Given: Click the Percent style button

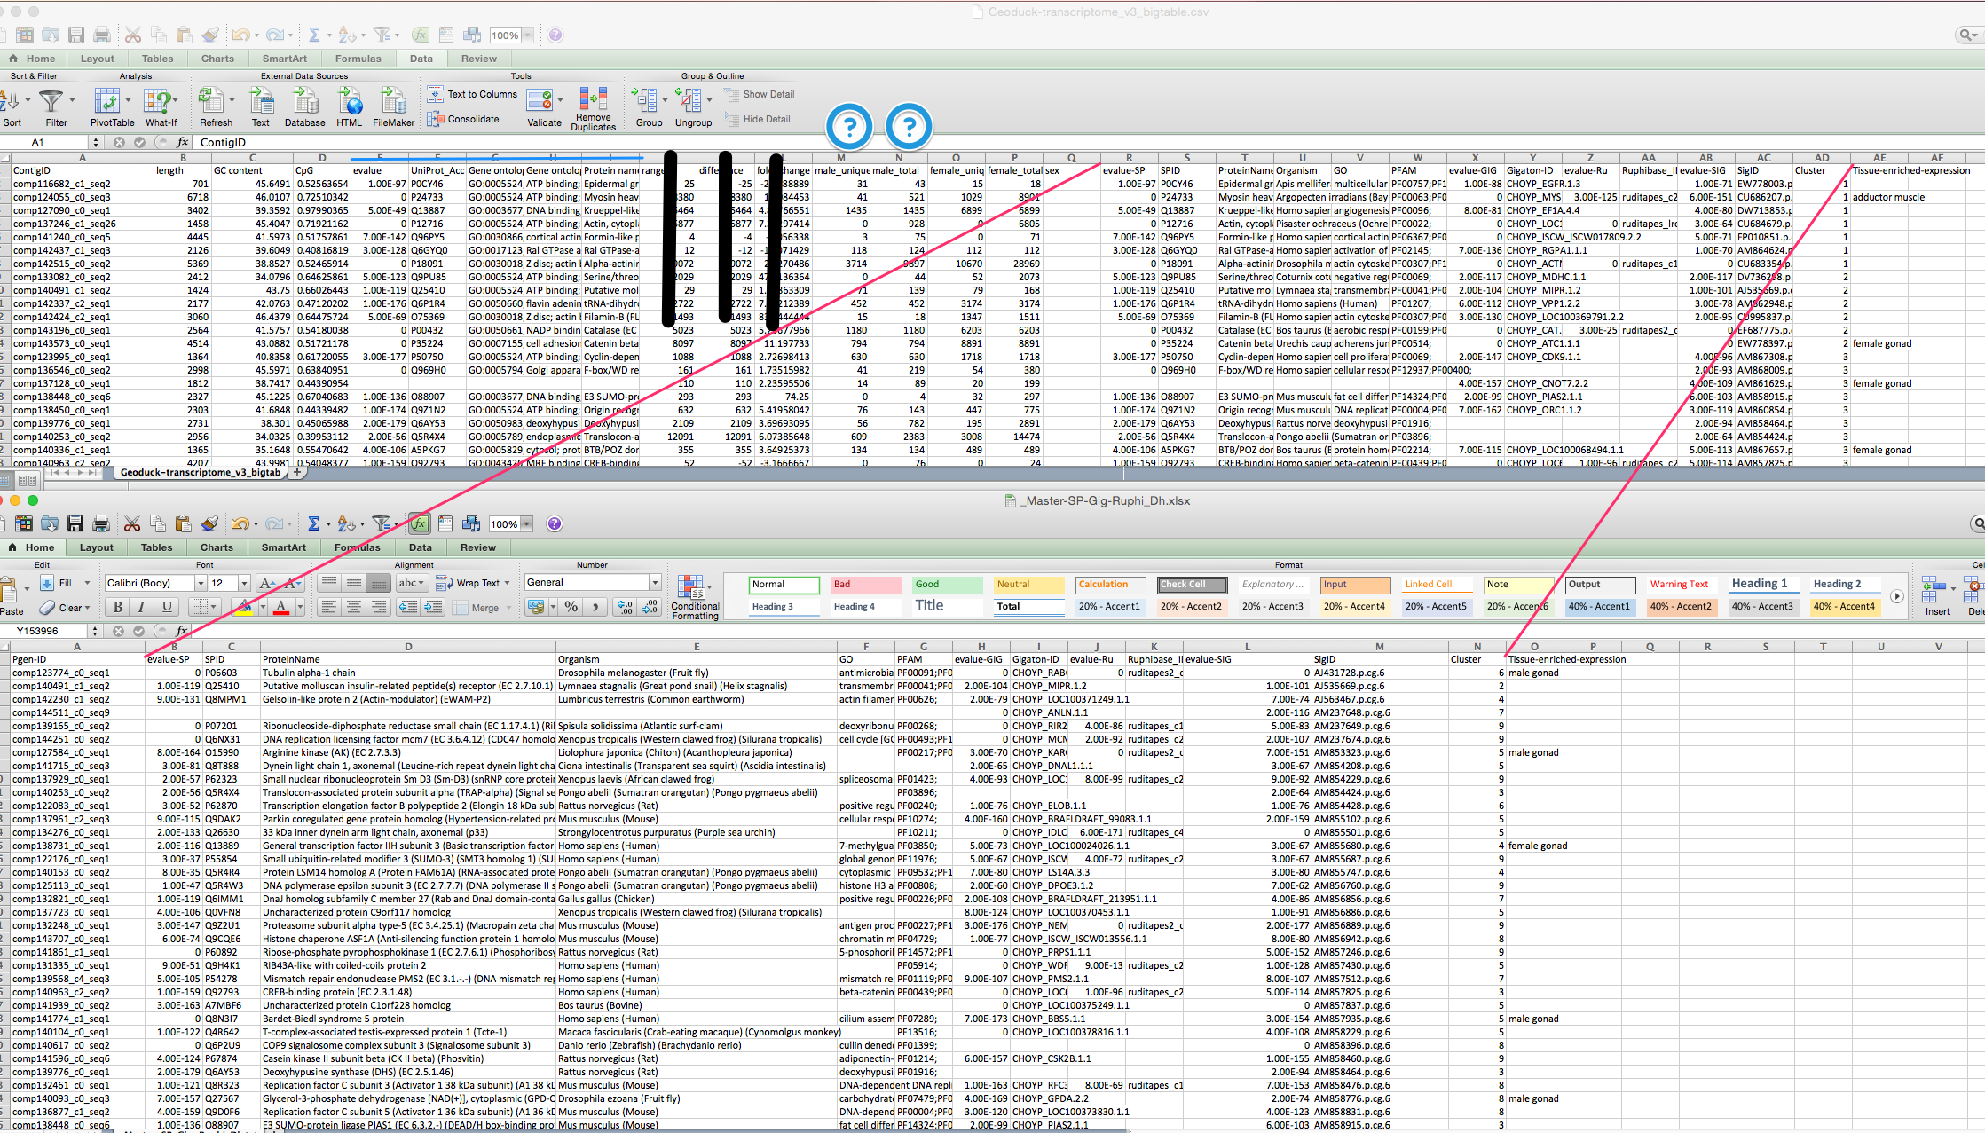Looking at the screenshot, I should [571, 607].
